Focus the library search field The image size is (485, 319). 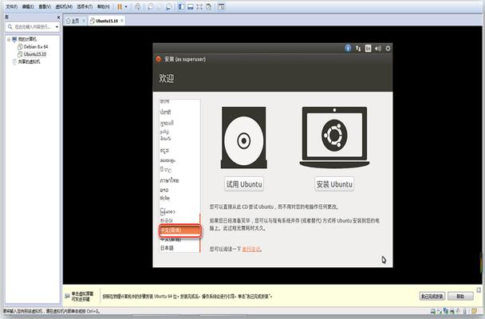(x=32, y=27)
